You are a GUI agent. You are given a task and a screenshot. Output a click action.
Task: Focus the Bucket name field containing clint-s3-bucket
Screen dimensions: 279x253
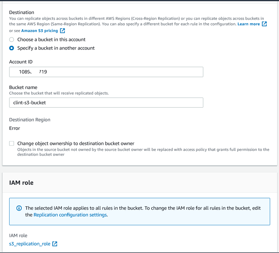[106, 103]
